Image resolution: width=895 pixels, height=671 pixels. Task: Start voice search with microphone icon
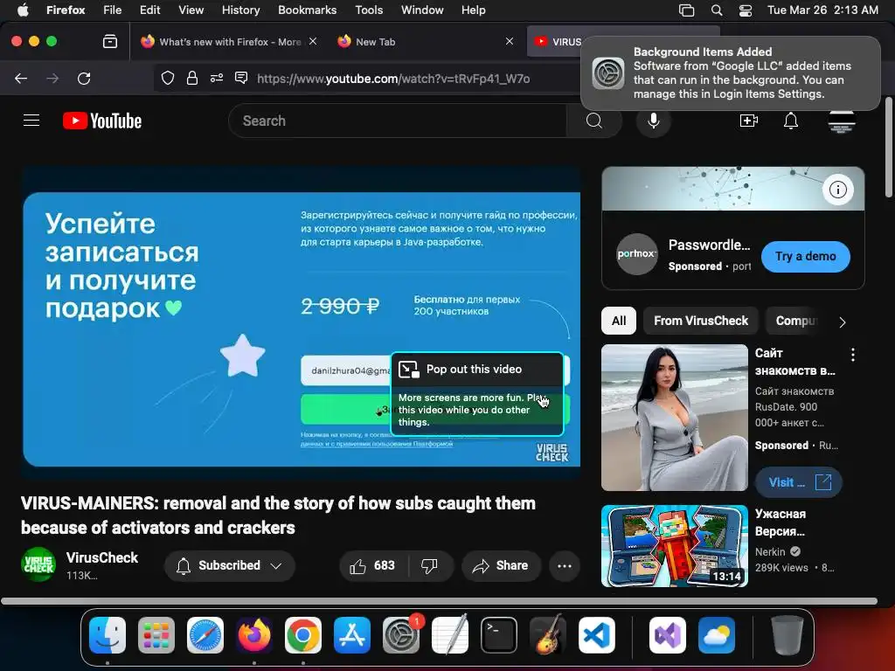tap(654, 121)
